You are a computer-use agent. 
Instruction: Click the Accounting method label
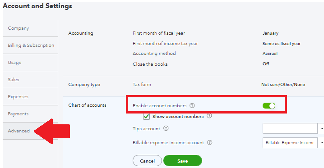coord(154,54)
